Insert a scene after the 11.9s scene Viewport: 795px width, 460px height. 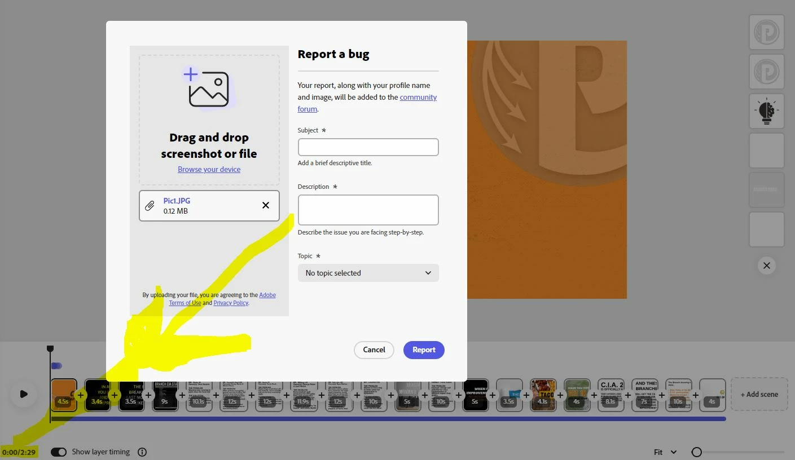320,395
